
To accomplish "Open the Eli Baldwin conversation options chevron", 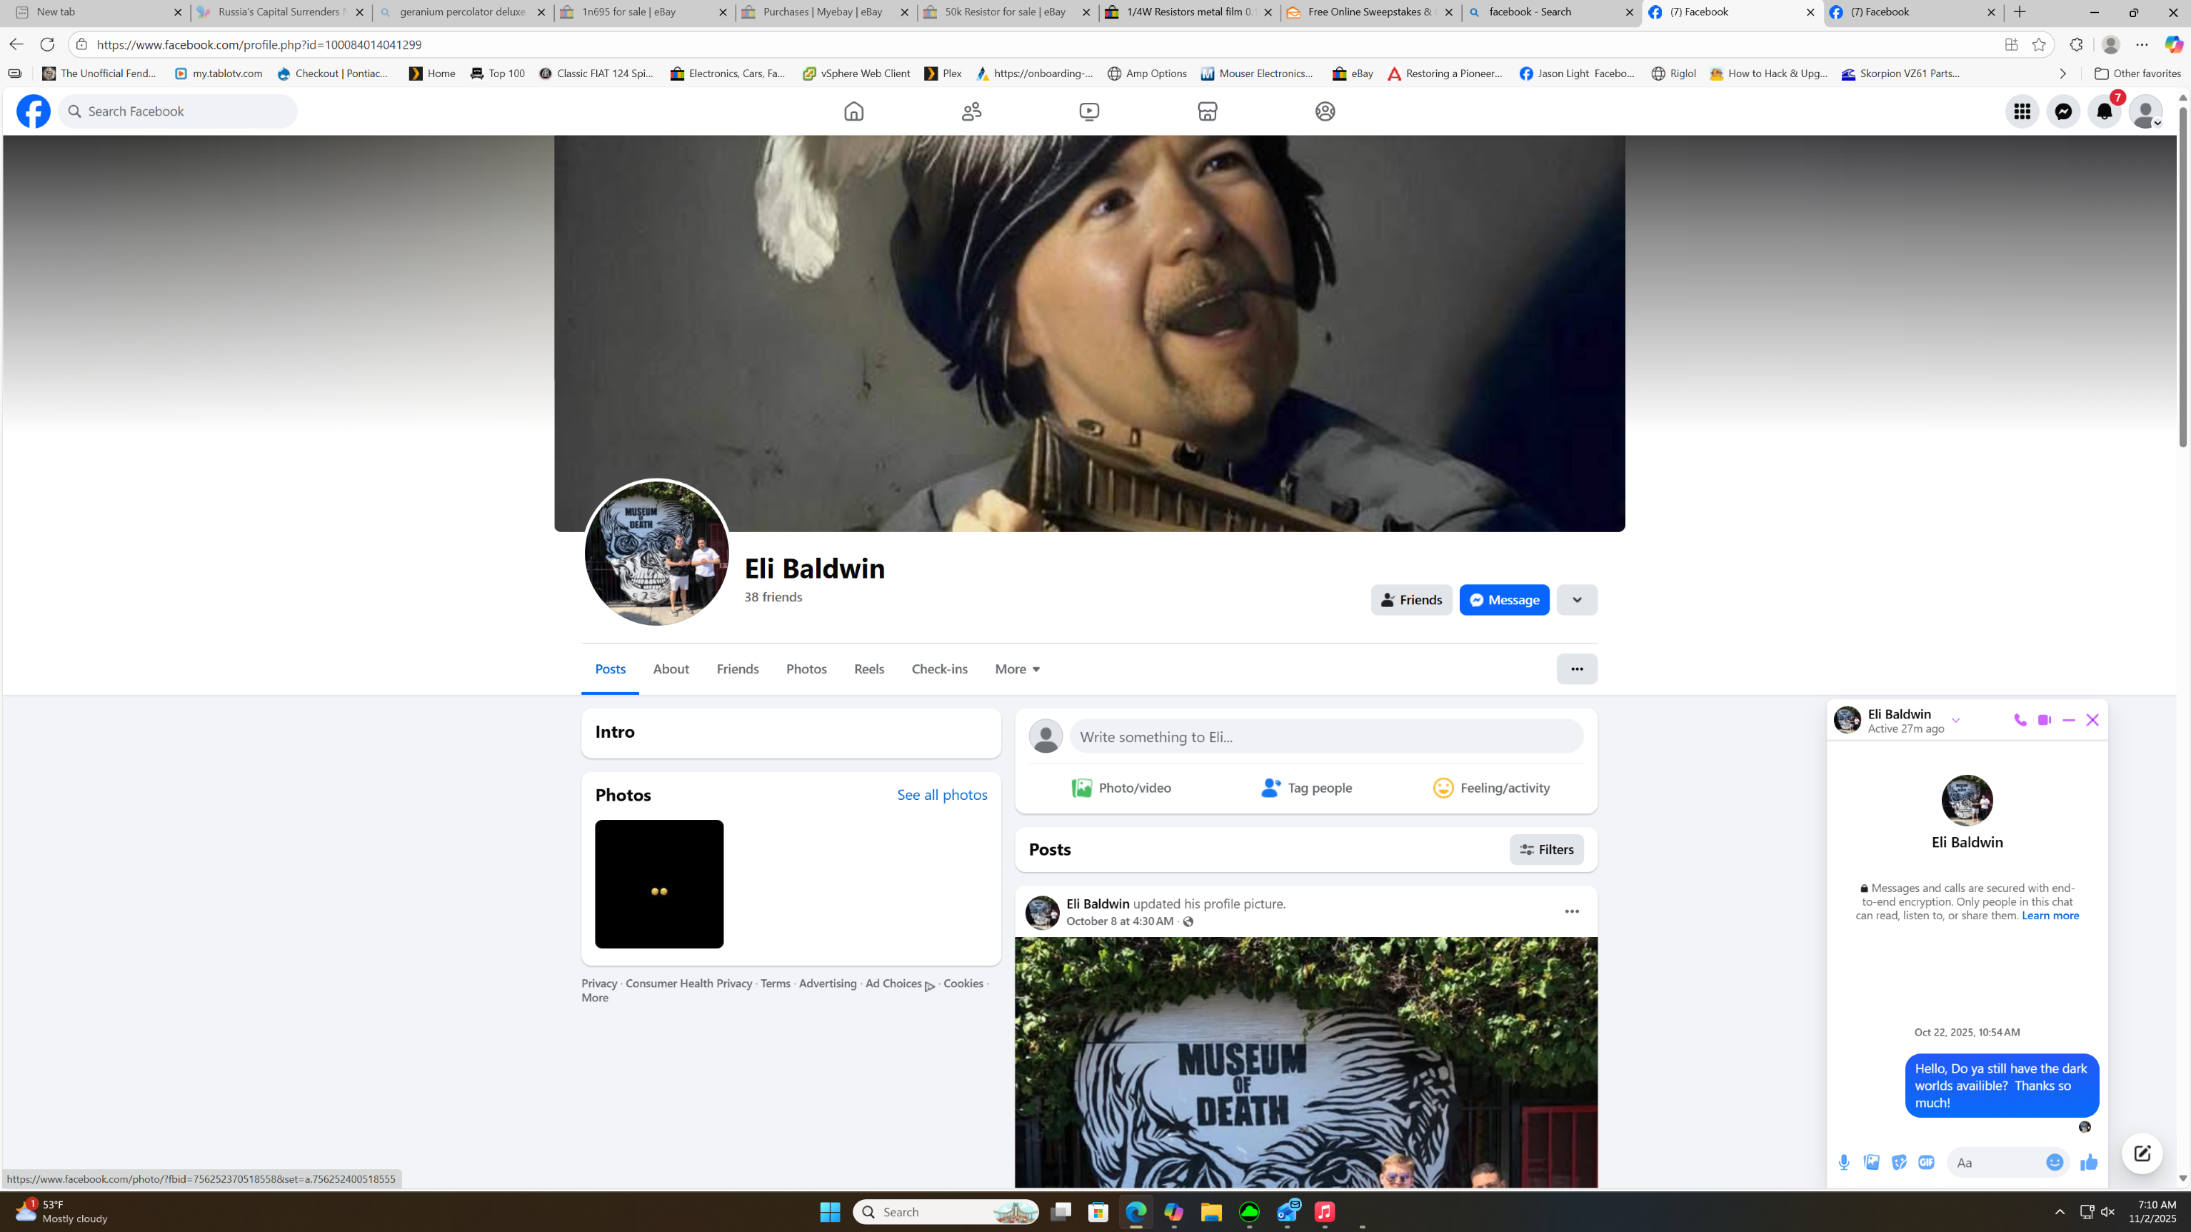I will pos(1955,720).
